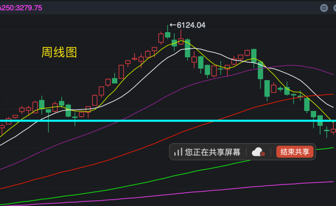Open the round menu icon at top right
The width and height of the screenshot is (336, 206).
(x=324, y=8)
